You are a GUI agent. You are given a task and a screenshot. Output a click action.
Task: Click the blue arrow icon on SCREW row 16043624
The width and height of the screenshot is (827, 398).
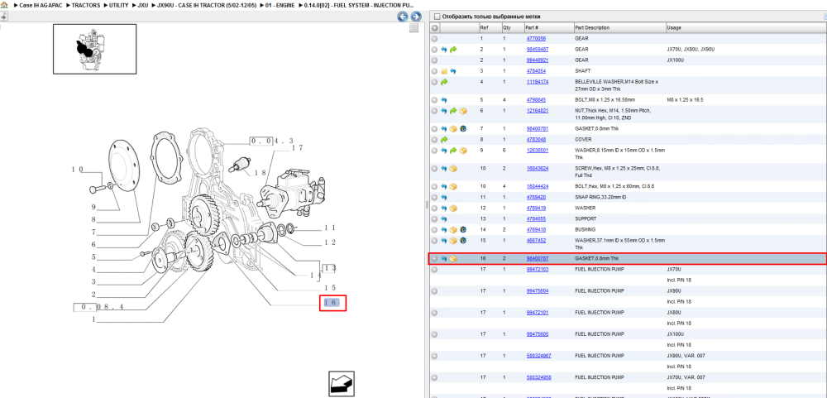[444, 169]
